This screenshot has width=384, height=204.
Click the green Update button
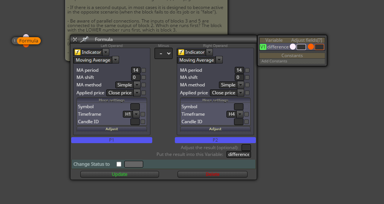click(119, 174)
